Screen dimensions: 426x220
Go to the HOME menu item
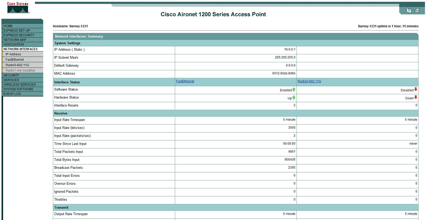23,26
